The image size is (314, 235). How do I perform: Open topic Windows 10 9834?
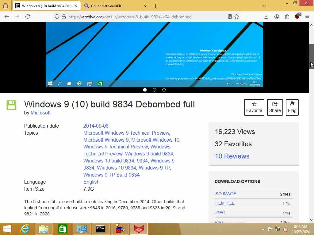(x=117, y=168)
